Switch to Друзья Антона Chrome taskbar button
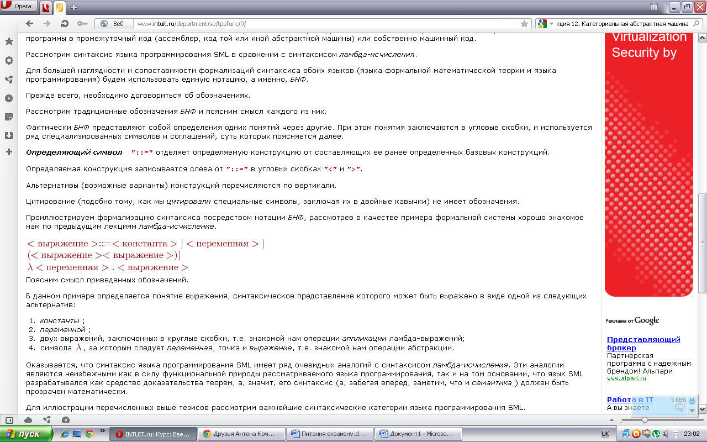 tap(241, 434)
